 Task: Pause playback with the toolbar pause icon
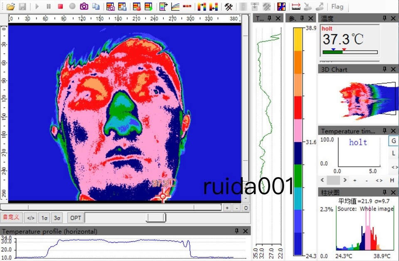point(49,6)
